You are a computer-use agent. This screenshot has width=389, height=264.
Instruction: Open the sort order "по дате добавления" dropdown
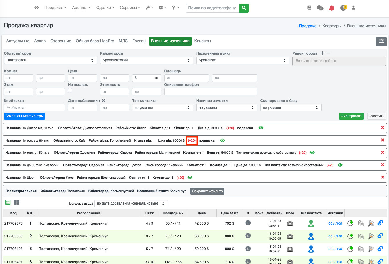[131, 204]
